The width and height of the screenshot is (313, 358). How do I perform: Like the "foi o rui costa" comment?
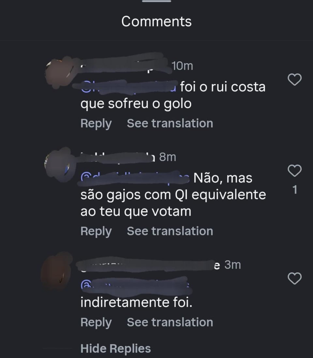pyautogui.click(x=295, y=80)
